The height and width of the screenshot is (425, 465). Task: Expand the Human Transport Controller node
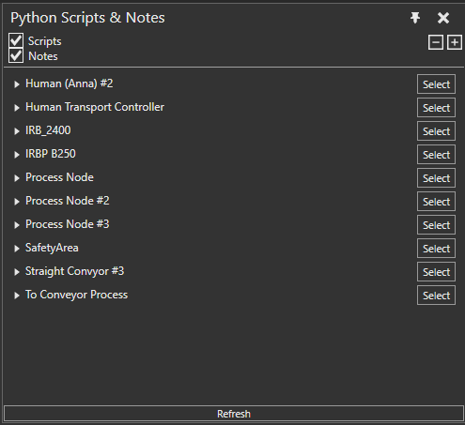(x=17, y=108)
